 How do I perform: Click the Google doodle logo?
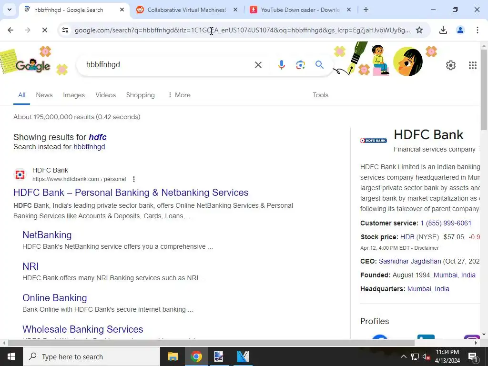(33, 65)
